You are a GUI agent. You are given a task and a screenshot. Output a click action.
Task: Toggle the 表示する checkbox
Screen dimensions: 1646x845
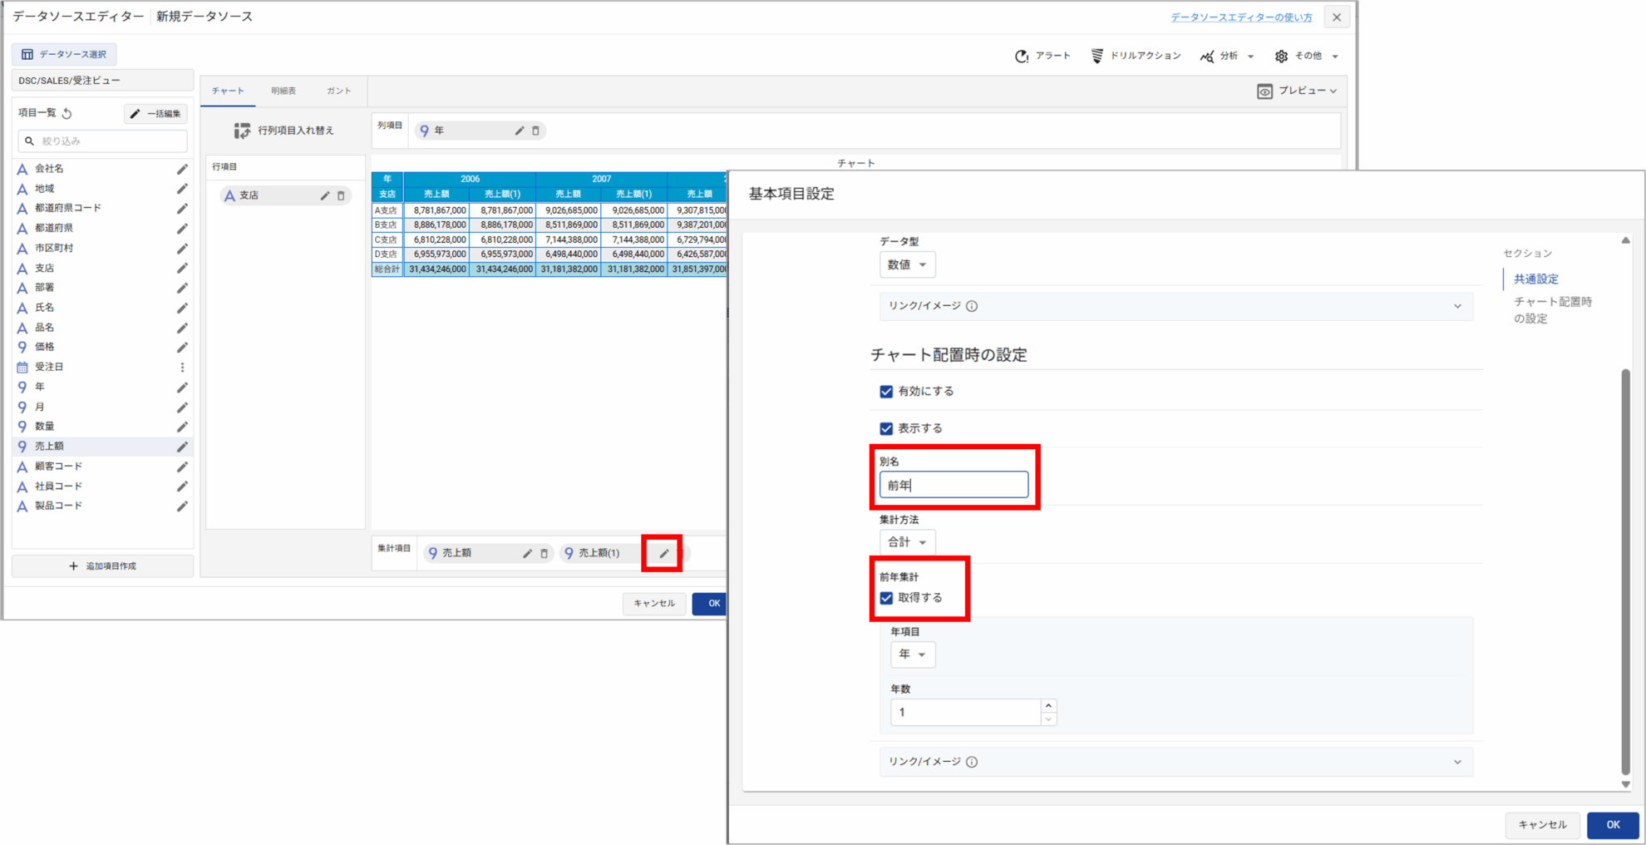(886, 428)
